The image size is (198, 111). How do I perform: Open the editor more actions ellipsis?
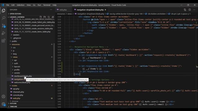194,10
